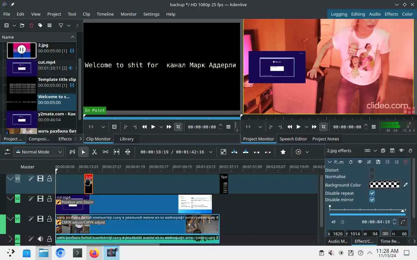Select the razor (scissors) tool
The width and height of the screenshot is (417, 260).
pyautogui.click(x=94, y=152)
